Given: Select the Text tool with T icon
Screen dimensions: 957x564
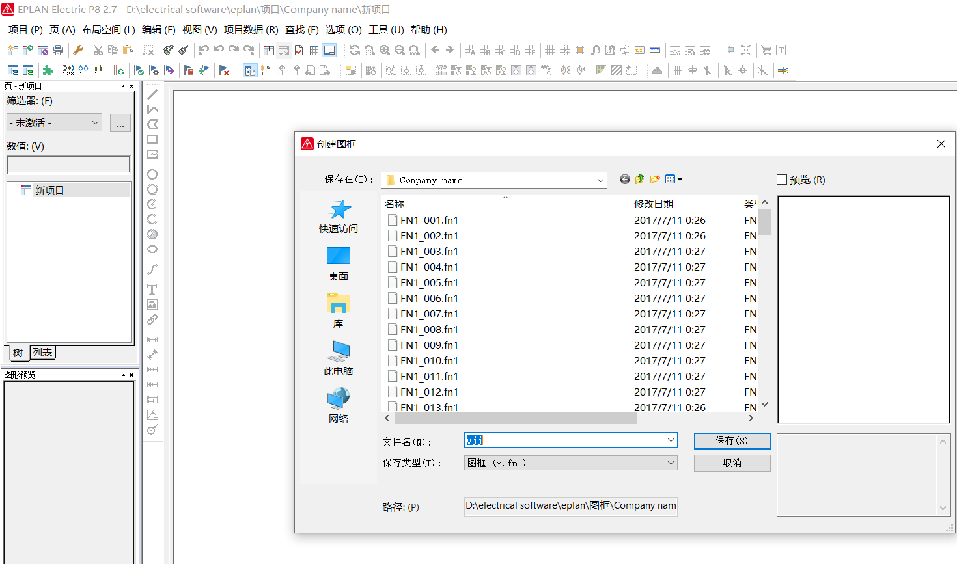Looking at the screenshot, I should (152, 289).
